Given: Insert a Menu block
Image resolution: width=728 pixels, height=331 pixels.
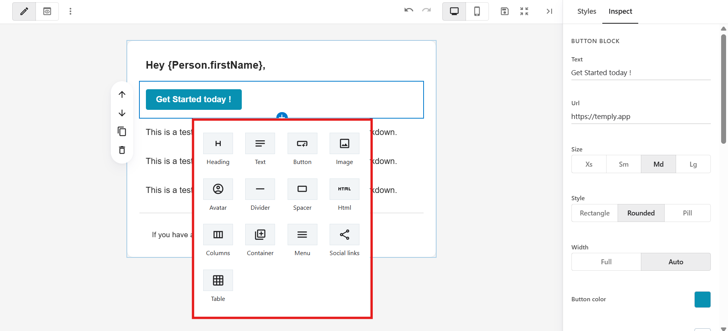Looking at the screenshot, I should pos(302,240).
